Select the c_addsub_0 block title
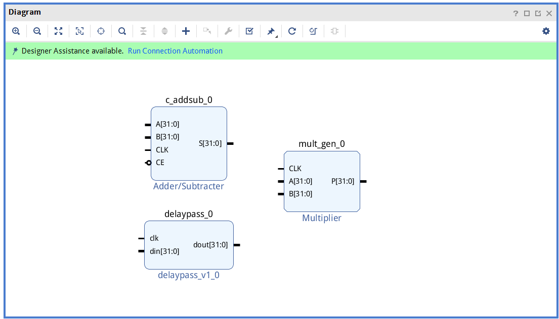 click(x=189, y=100)
